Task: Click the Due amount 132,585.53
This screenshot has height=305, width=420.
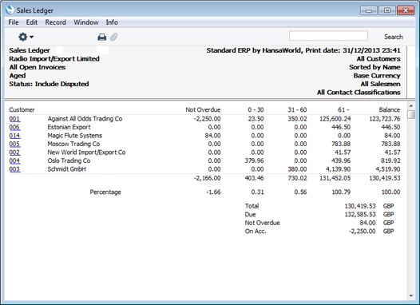Action: (x=360, y=214)
